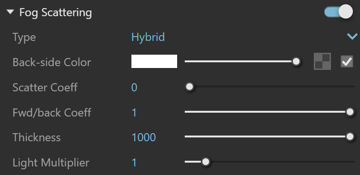Click the Fwd/back Coeff slider knob

350,112
